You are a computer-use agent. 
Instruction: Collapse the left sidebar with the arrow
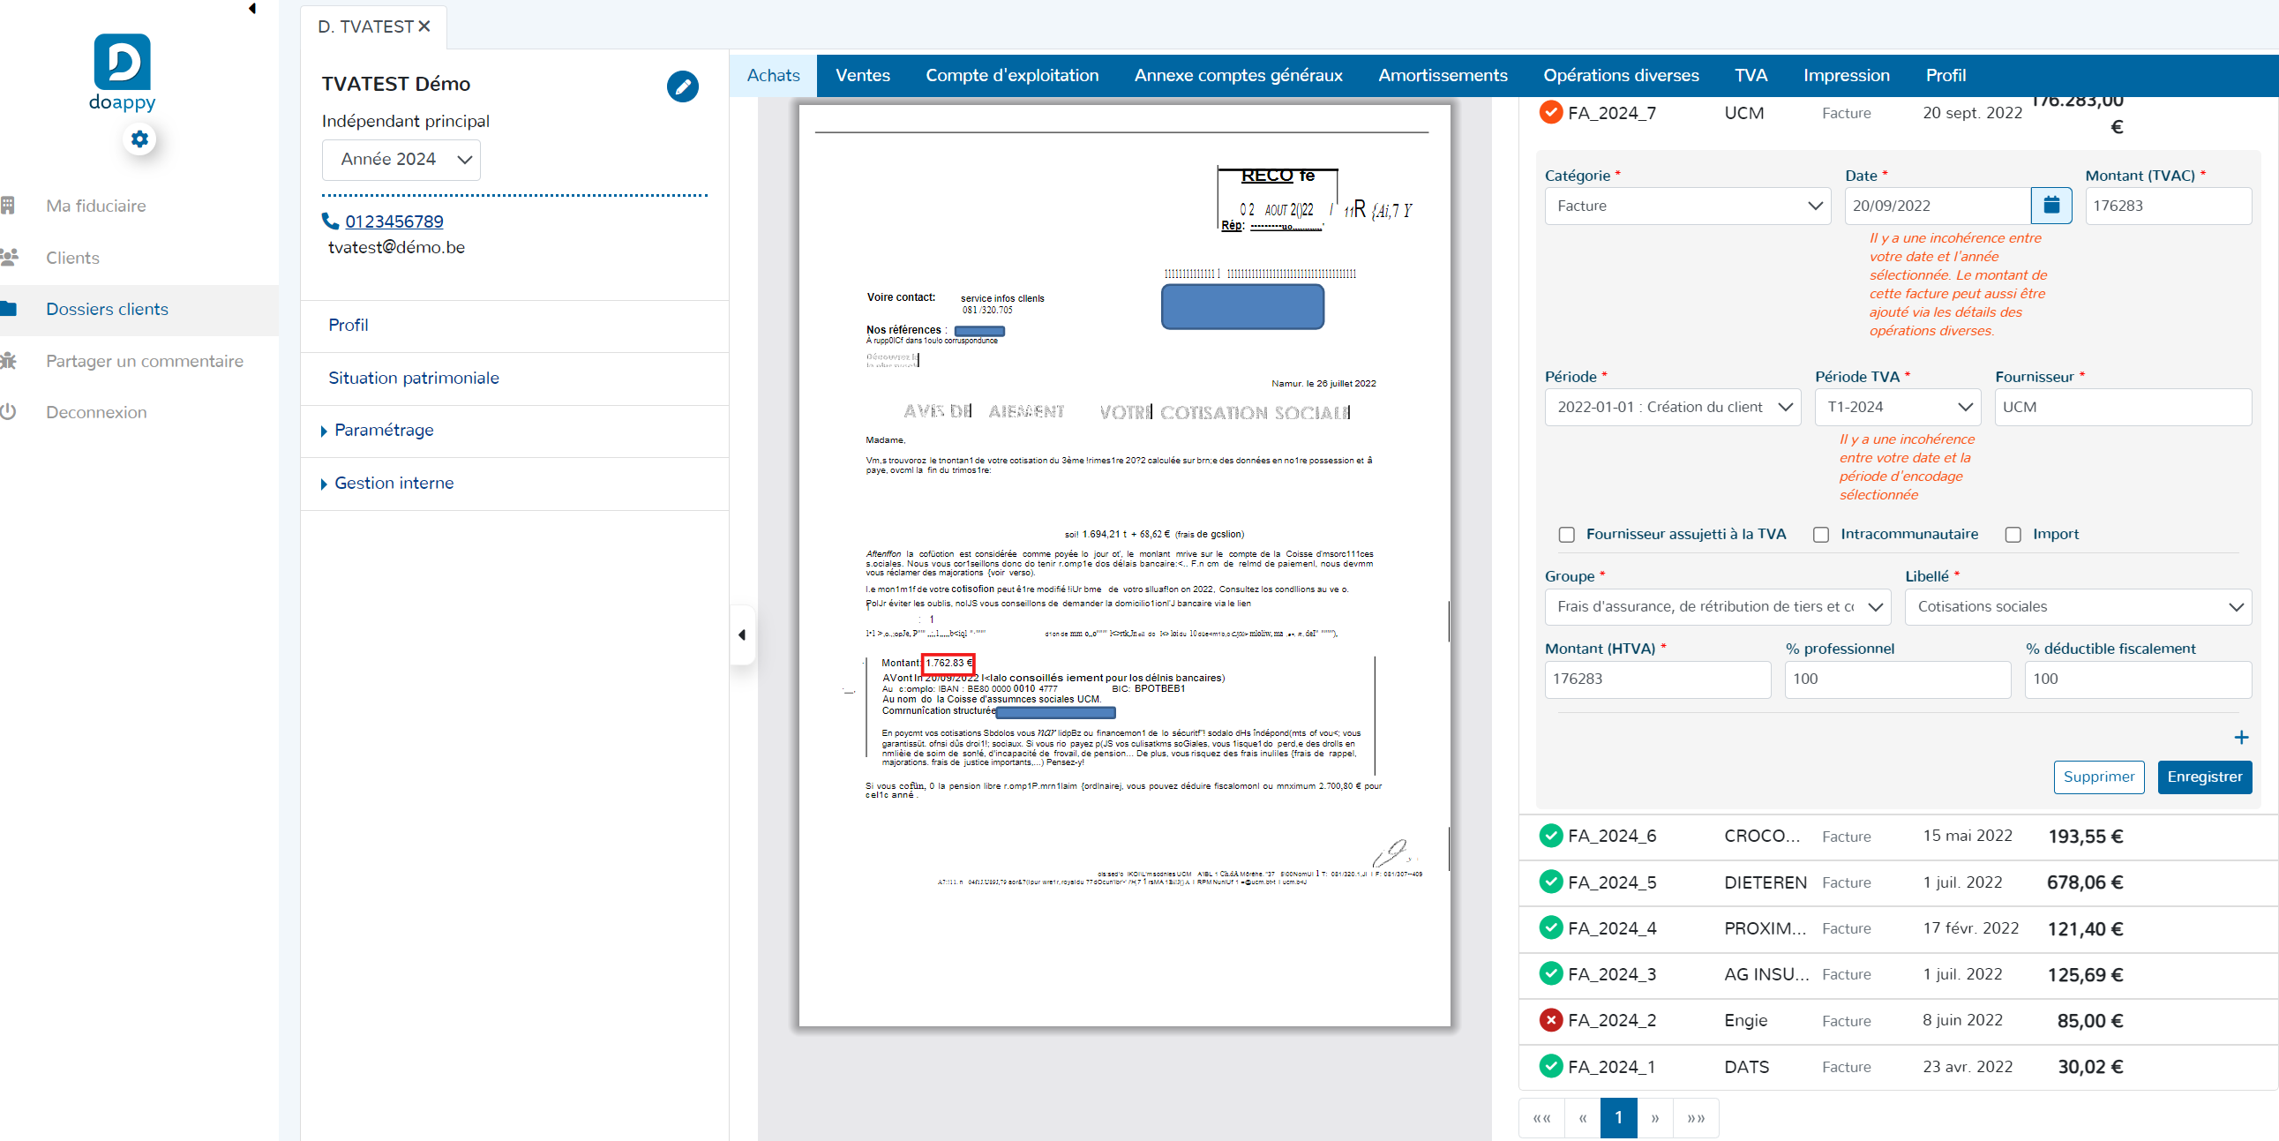tap(252, 9)
